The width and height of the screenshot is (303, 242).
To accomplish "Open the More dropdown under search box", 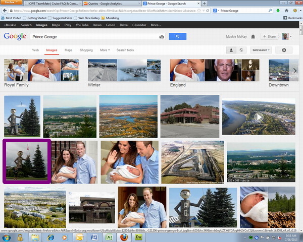I will [x=105, y=50].
